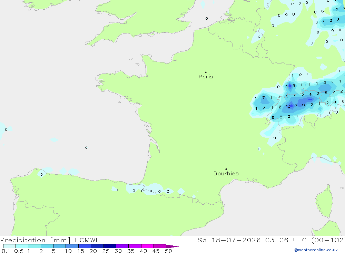Click the 25 legend scale label
The width and height of the screenshot is (345, 253).
click(106, 251)
